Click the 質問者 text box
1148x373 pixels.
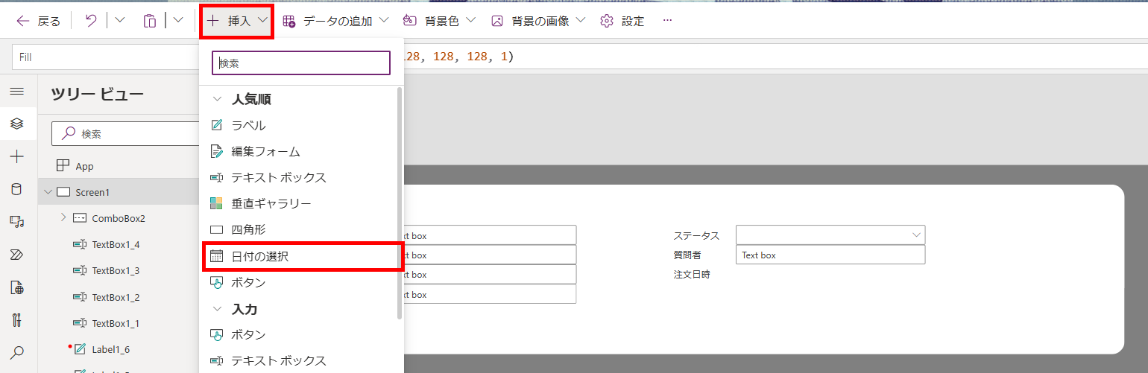[830, 255]
